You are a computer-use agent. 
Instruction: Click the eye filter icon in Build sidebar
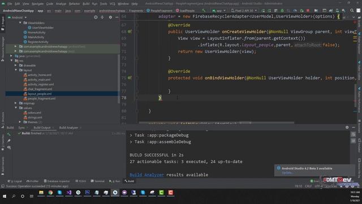[9, 147]
